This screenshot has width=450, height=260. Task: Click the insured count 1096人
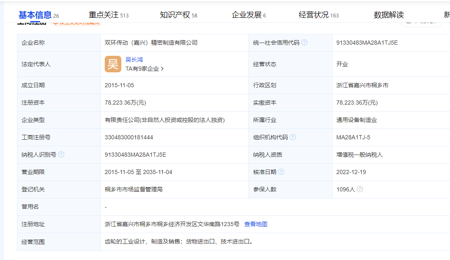(346, 189)
